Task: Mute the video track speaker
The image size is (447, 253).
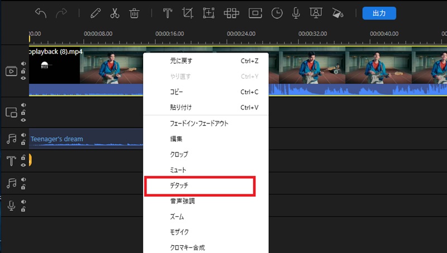Action: coord(23,64)
